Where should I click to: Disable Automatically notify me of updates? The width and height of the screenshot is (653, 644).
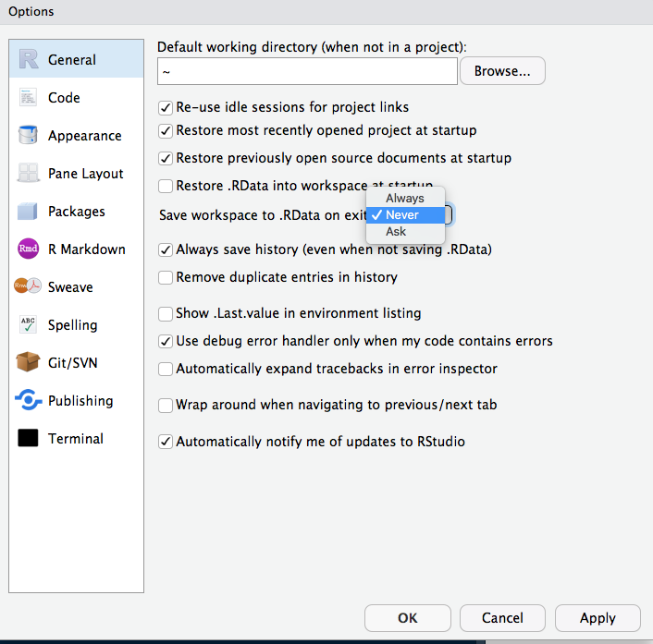click(166, 442)
